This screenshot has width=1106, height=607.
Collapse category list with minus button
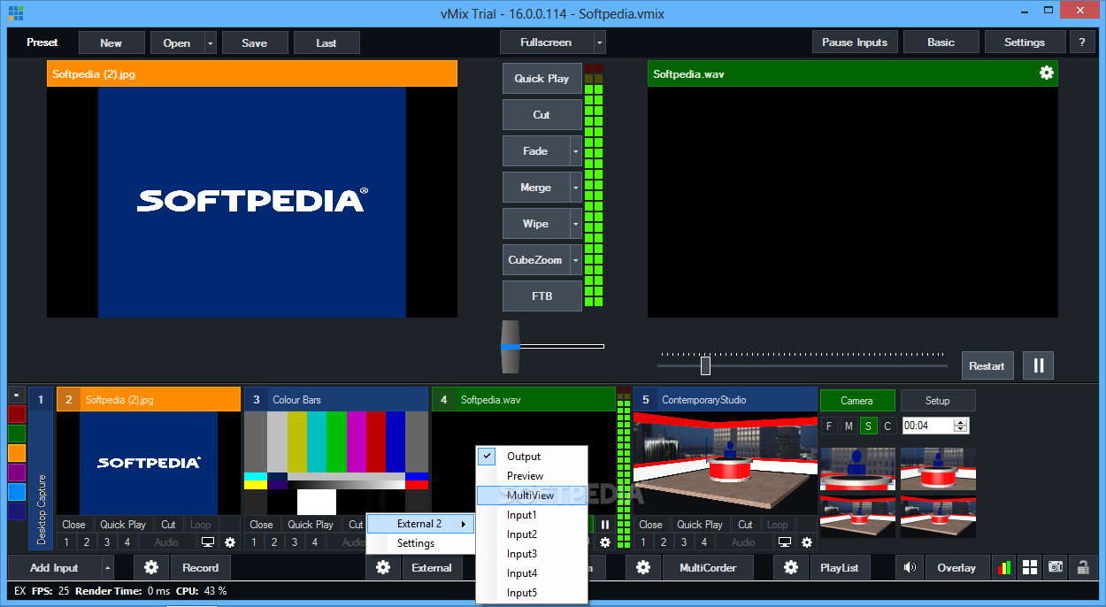[17, 395]
